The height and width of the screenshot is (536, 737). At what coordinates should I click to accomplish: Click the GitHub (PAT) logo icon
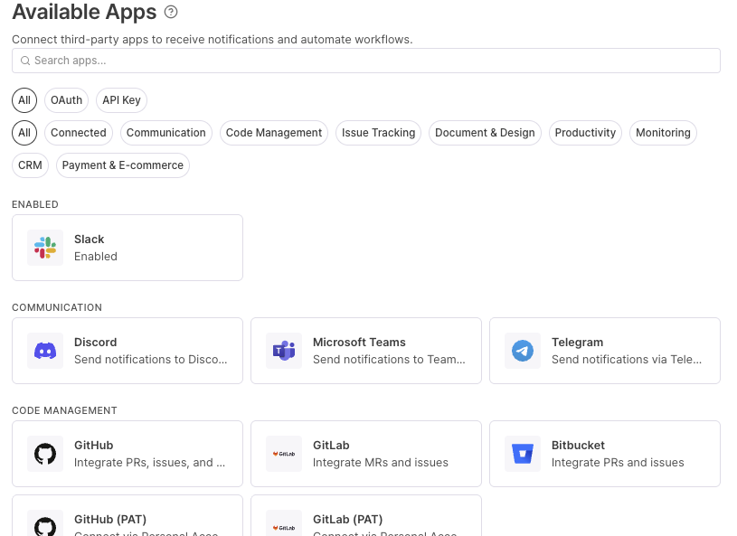click(45, 525)
